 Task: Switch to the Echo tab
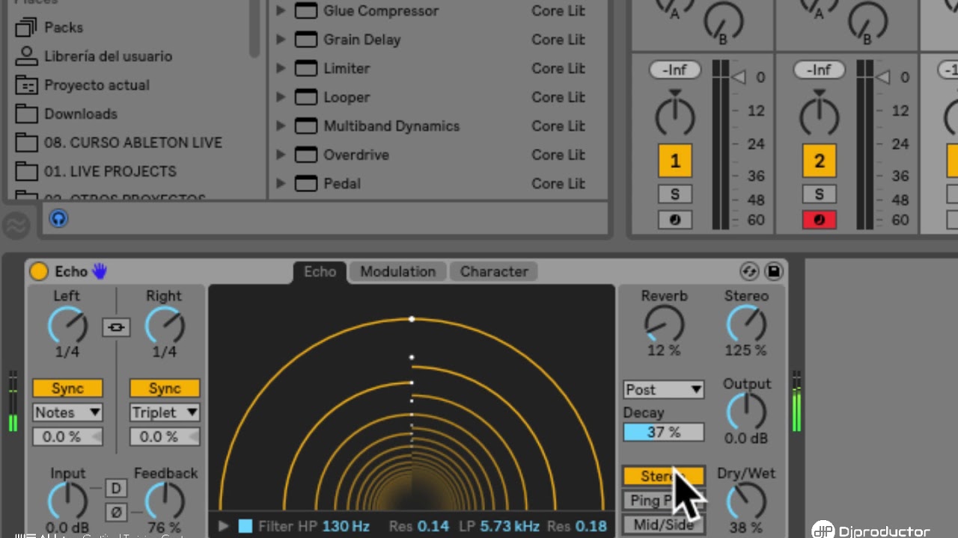pos(320,272)
